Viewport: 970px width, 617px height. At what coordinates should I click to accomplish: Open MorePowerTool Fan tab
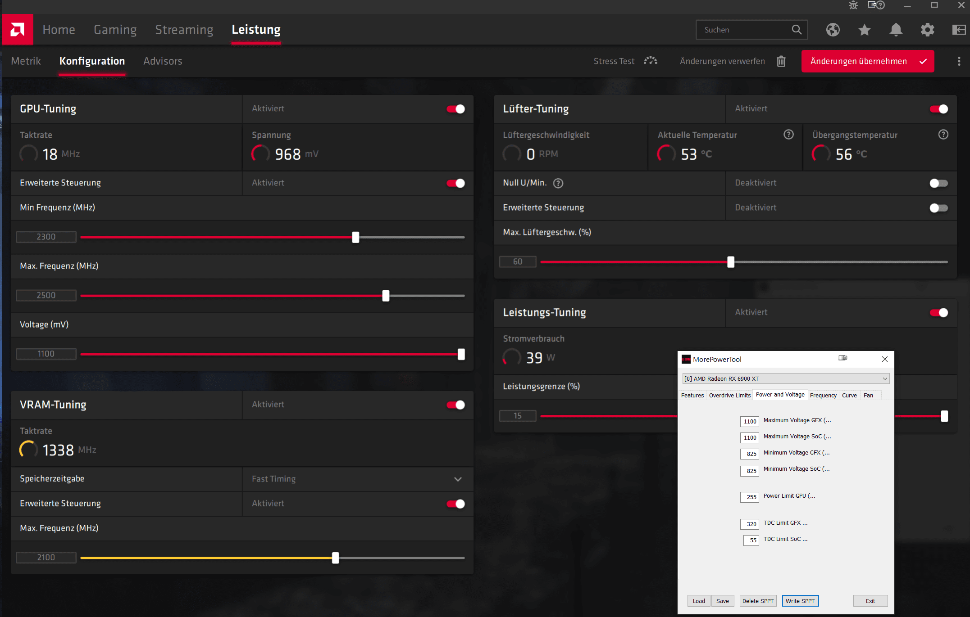[868, 395]
